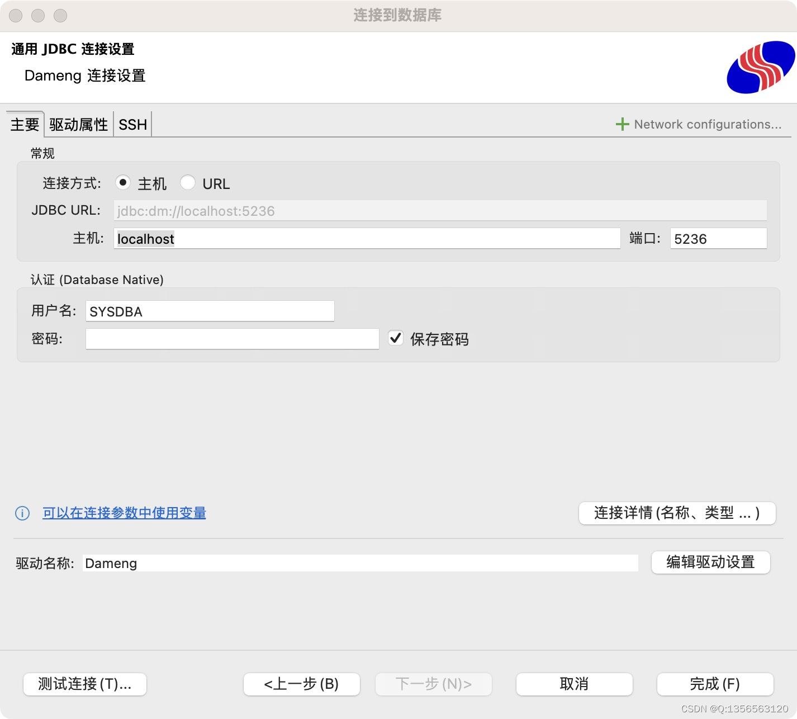Click the green plus Network configurations icon
Image resolution: width=797 pixels, height=719 pixels.
[622, 124]
